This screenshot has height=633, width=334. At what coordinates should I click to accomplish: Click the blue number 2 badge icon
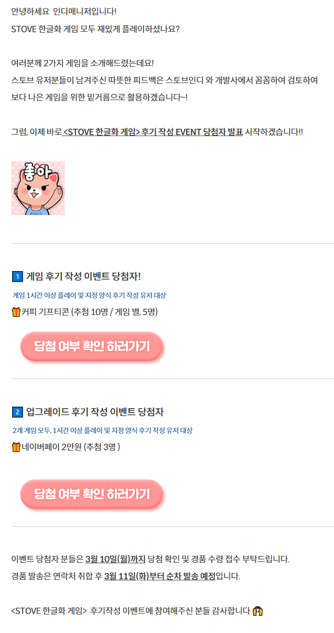tap(17, 412)
